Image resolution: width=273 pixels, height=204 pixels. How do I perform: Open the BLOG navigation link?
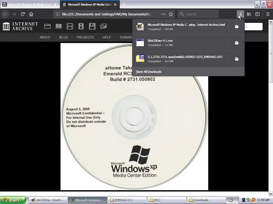pyautogui.click(x=63, y=37)
